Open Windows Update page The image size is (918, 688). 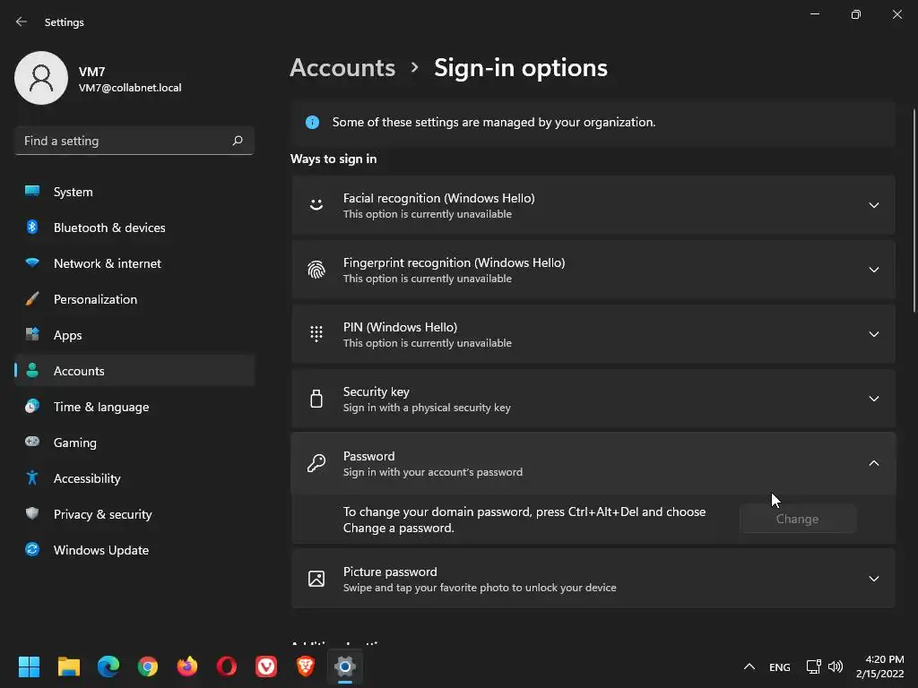(134, 550)
